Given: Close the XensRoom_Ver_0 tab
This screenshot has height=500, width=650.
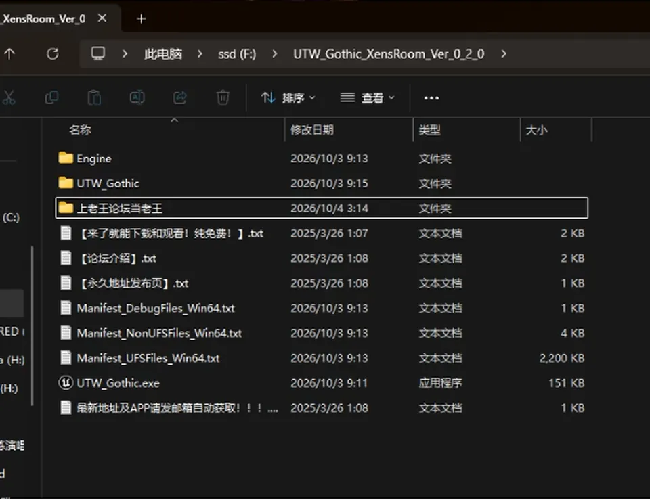Looking at the screenshot, I should click(102, 18).
